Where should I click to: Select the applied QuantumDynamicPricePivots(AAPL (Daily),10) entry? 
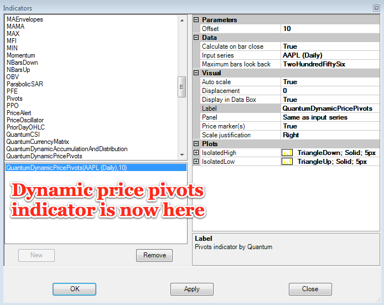click(x=96, y=168)
